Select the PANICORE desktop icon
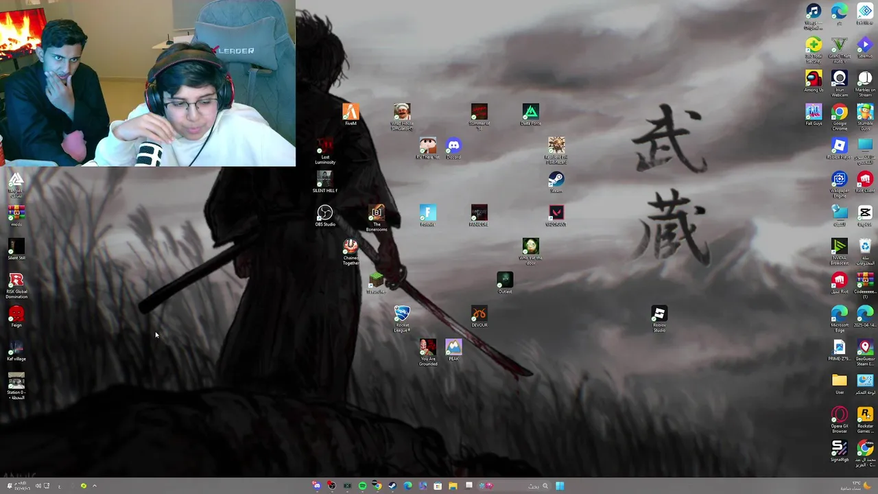Viewport: 878px width, 494px height. 479,215
